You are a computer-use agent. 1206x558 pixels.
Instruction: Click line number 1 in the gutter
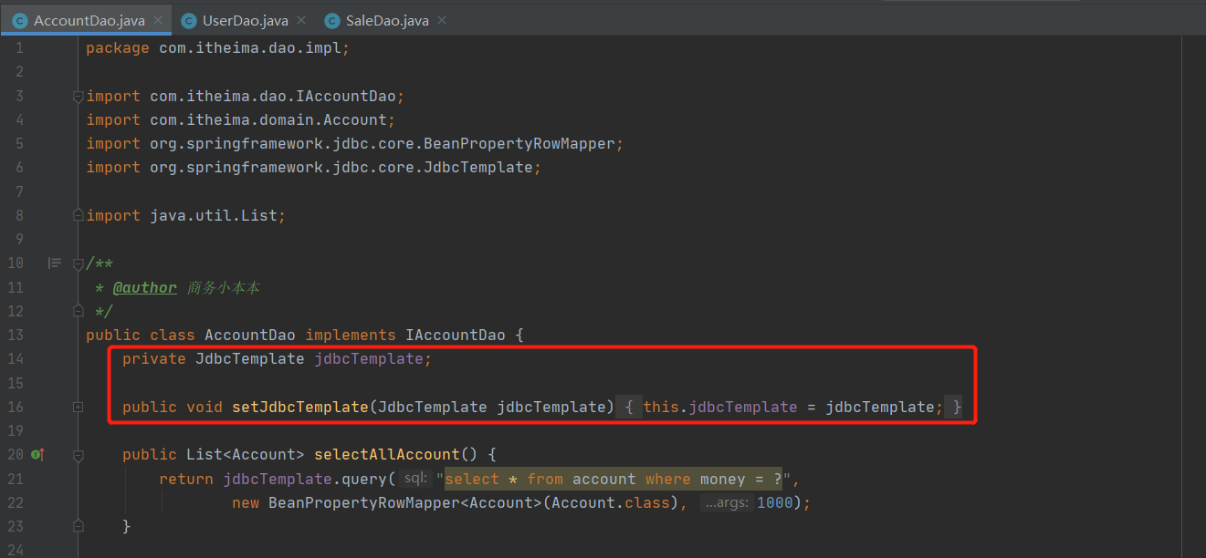[18, 48]
